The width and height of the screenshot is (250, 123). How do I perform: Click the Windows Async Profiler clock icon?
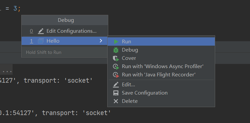(x=116, y=66)
